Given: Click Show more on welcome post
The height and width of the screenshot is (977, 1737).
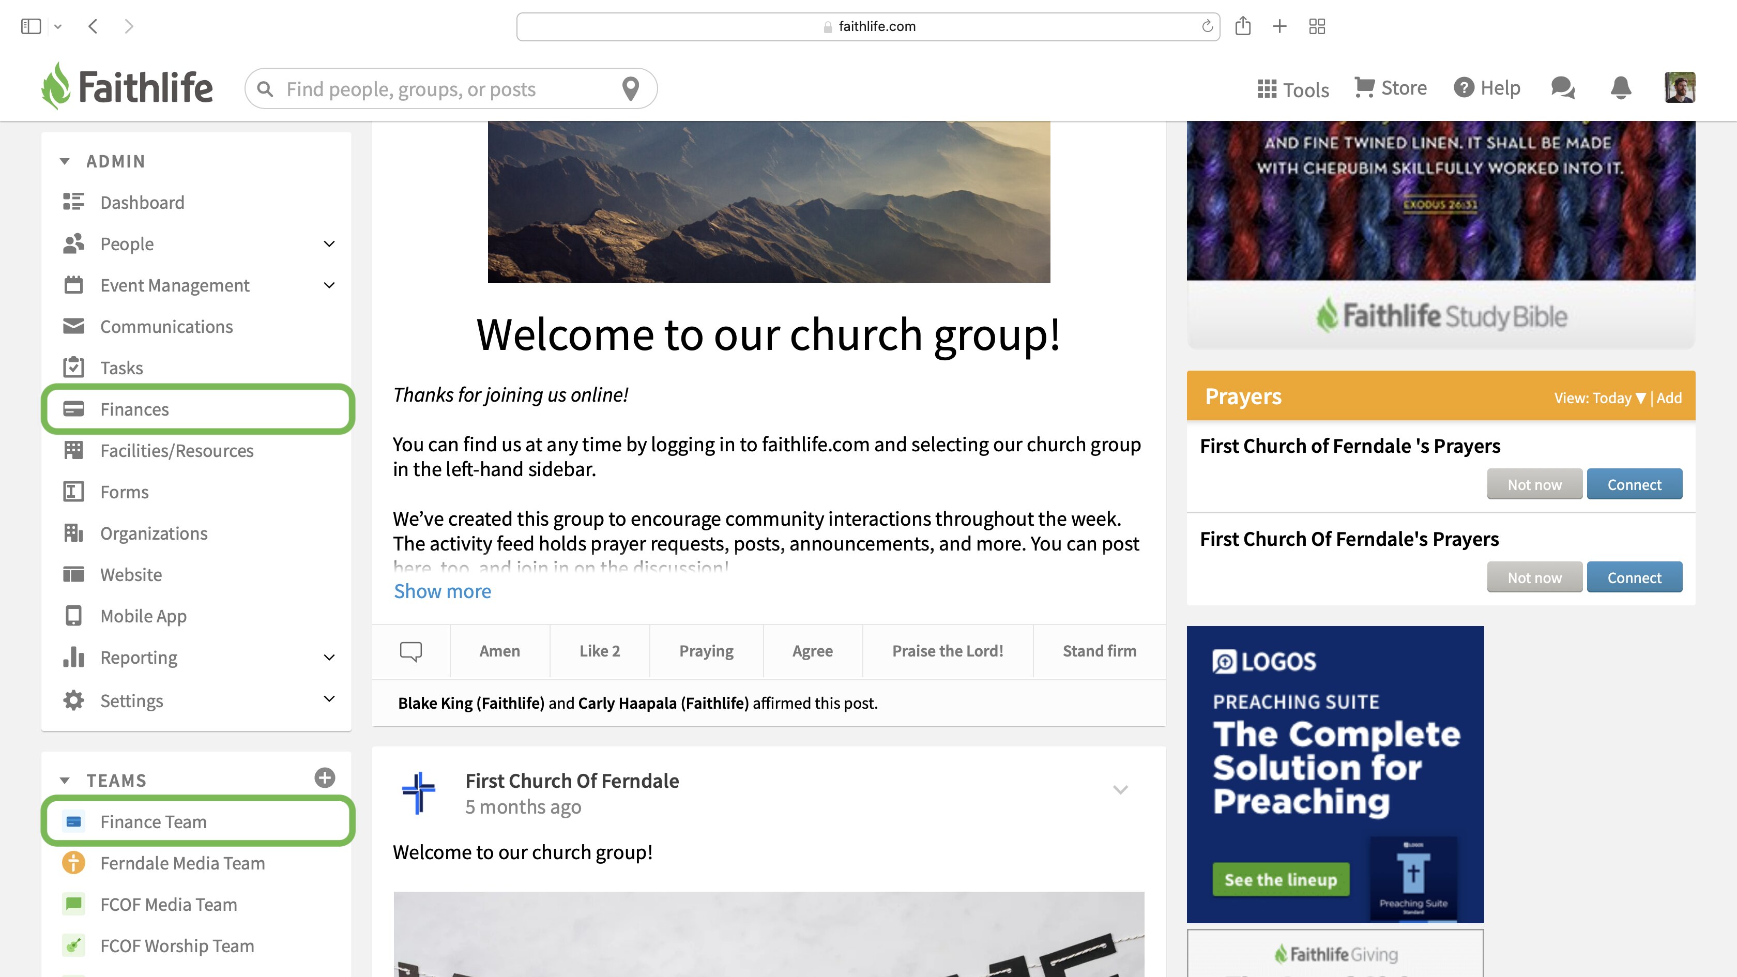Looking at the screenshot, I should click(443, 591).
